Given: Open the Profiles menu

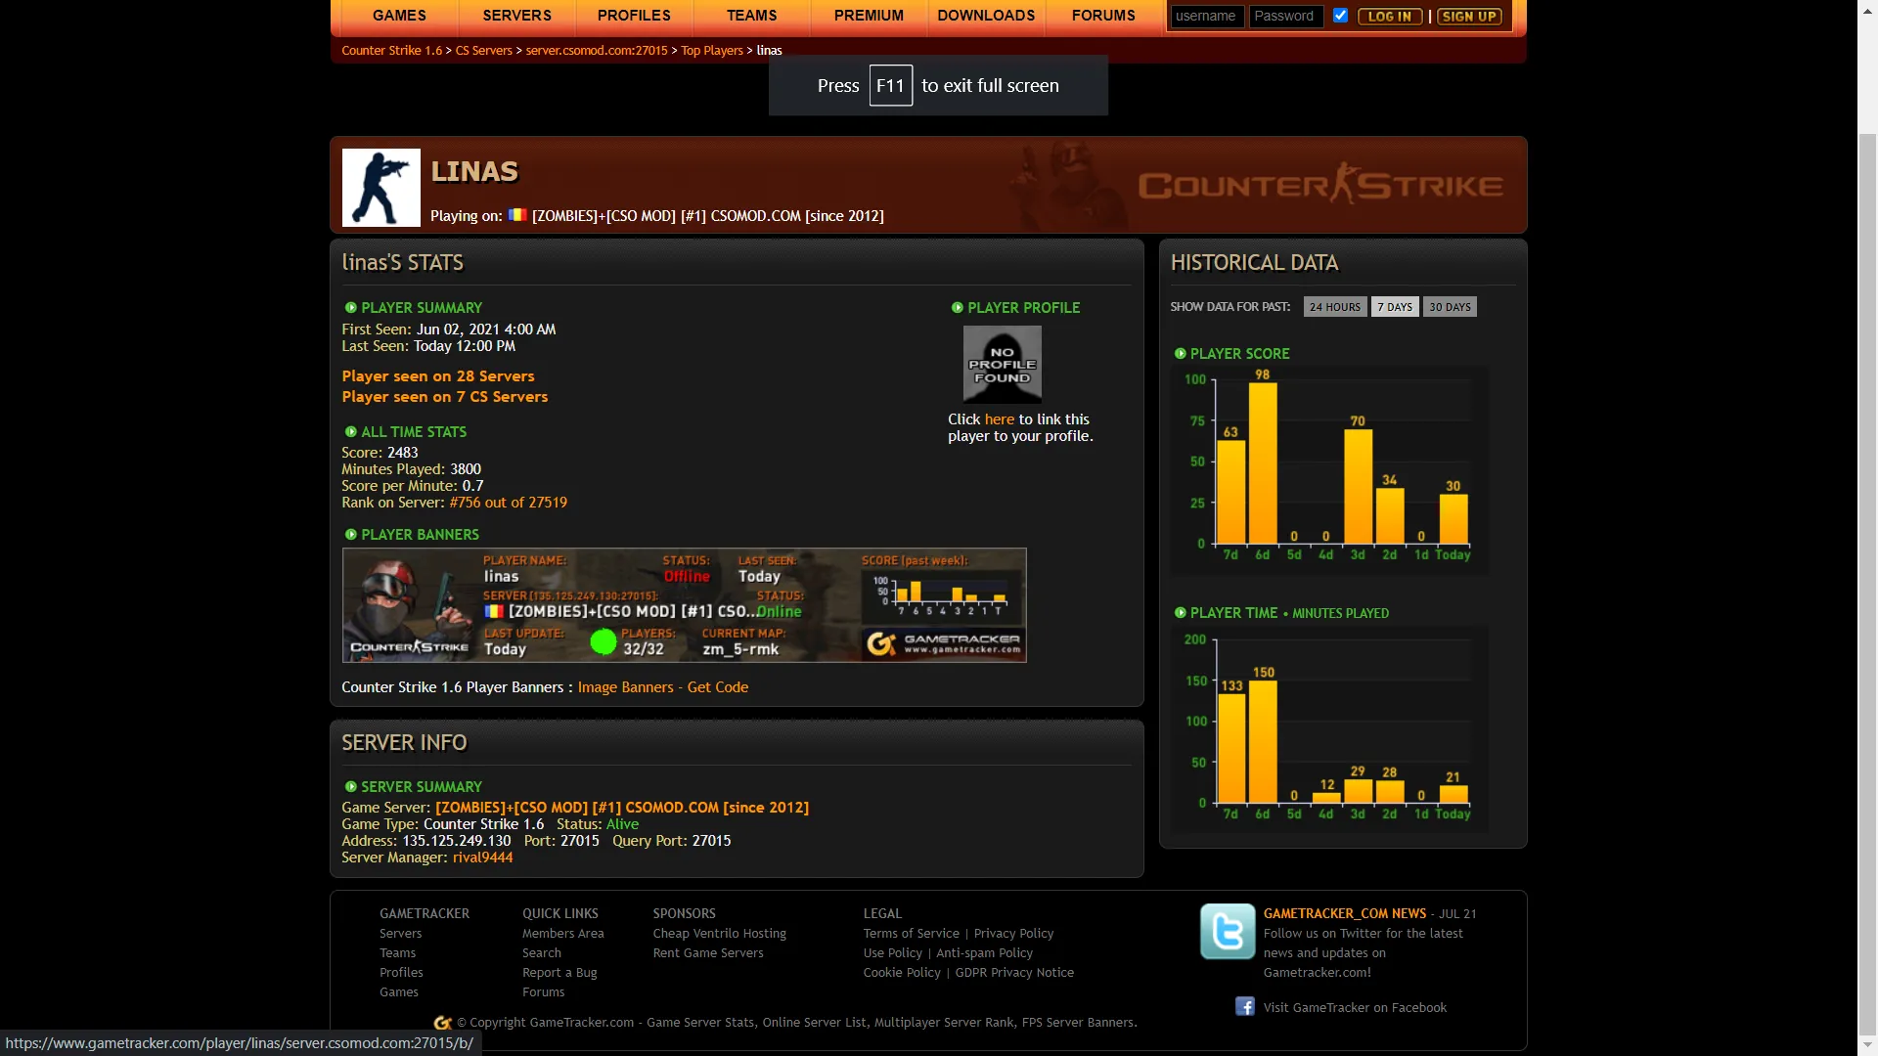Looking at the screenshot, I should click(634, 16).
